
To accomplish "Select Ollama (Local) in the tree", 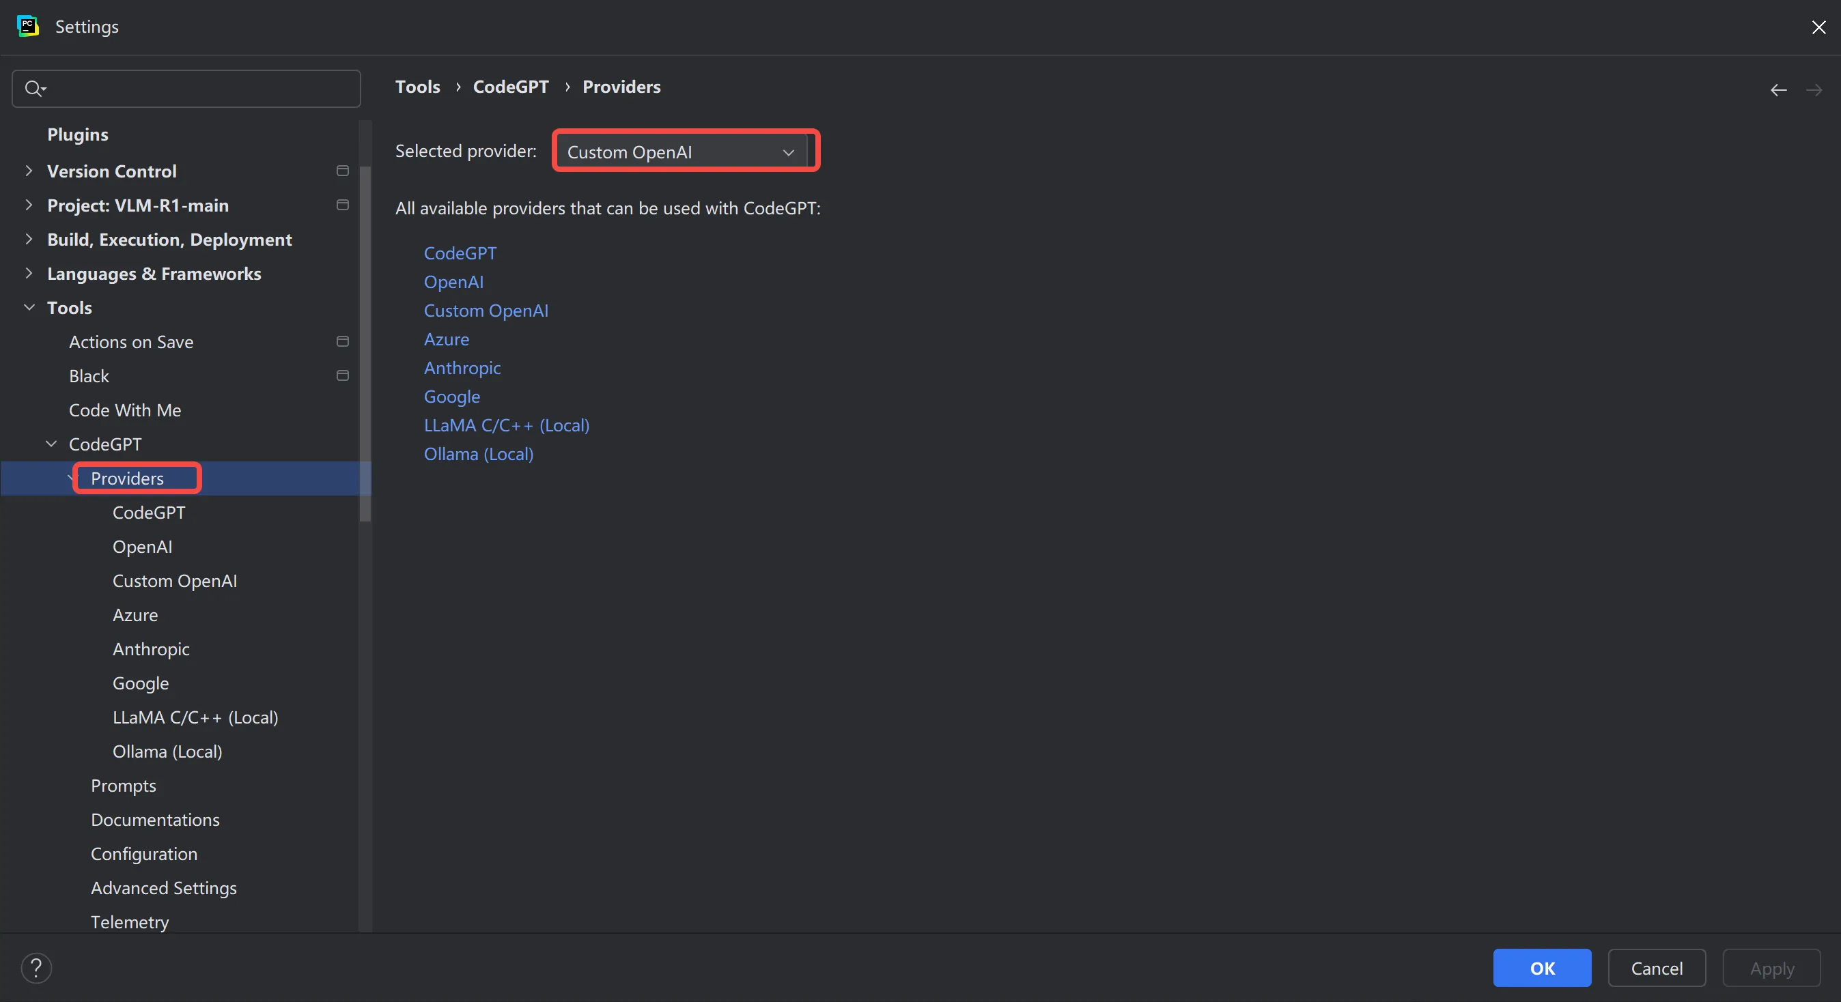I will tap(167, 751).
